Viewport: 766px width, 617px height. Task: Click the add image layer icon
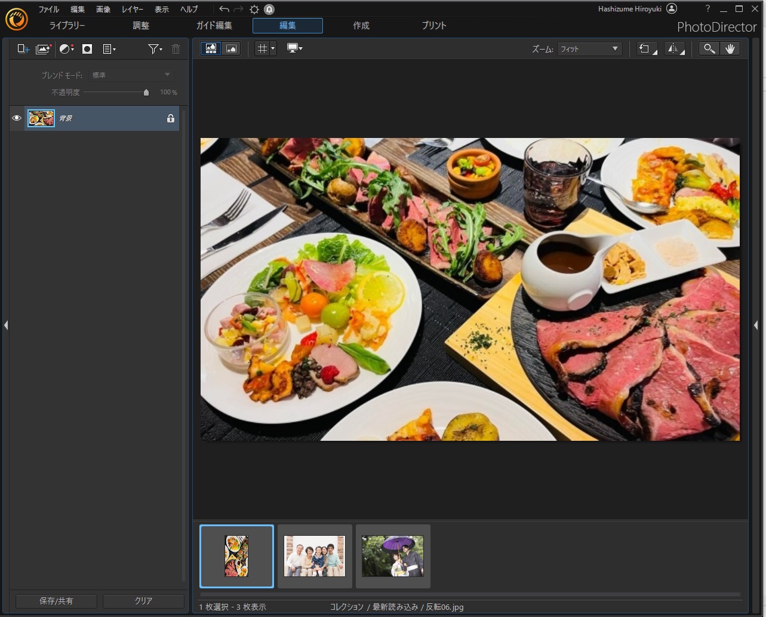[x=44, y=49]
